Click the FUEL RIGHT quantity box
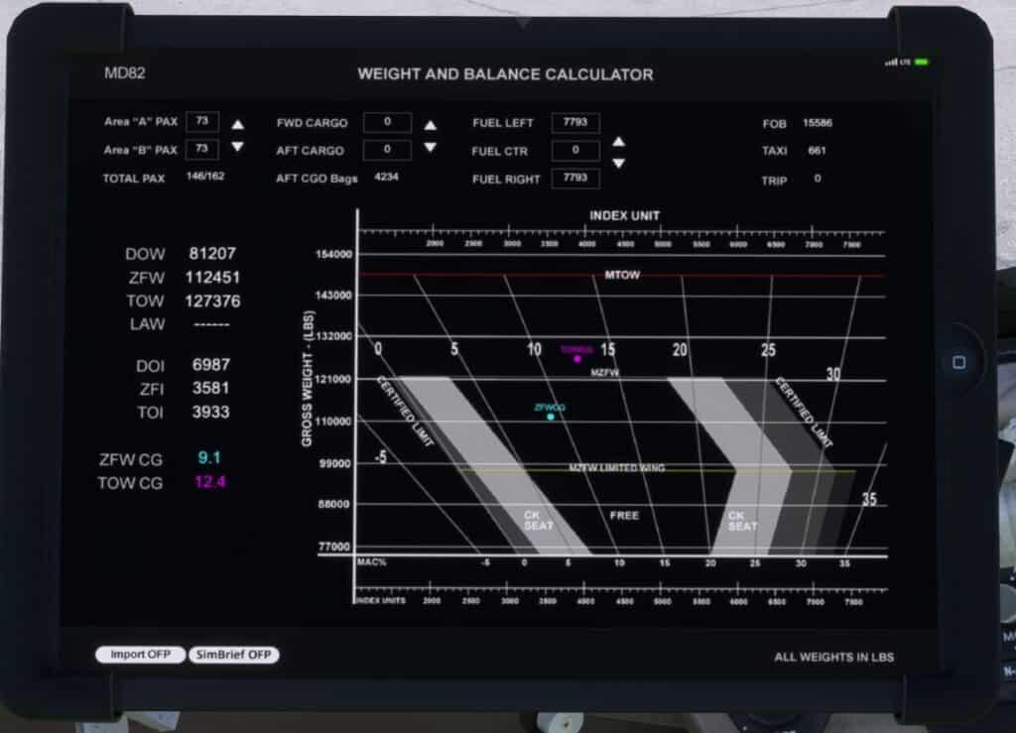The height and width of the screenshot is (733, 1016). pyautogui.click(x=575, y=179)
